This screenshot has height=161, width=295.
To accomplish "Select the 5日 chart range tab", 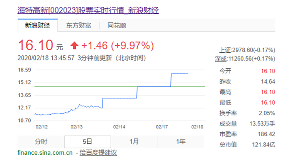I will click(x=87, y=141).
